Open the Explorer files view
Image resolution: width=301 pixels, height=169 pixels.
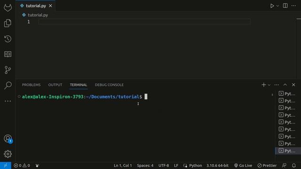point(8,23)
